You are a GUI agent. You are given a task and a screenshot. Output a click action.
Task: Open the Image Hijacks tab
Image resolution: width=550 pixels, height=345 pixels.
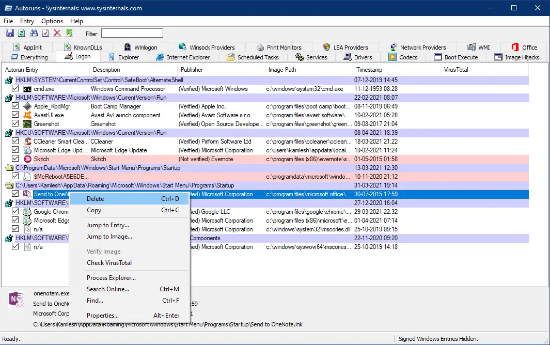[x=517, y=57]
